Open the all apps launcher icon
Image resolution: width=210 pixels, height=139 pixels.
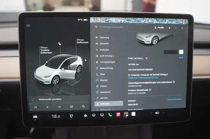[x=126, y=114]
